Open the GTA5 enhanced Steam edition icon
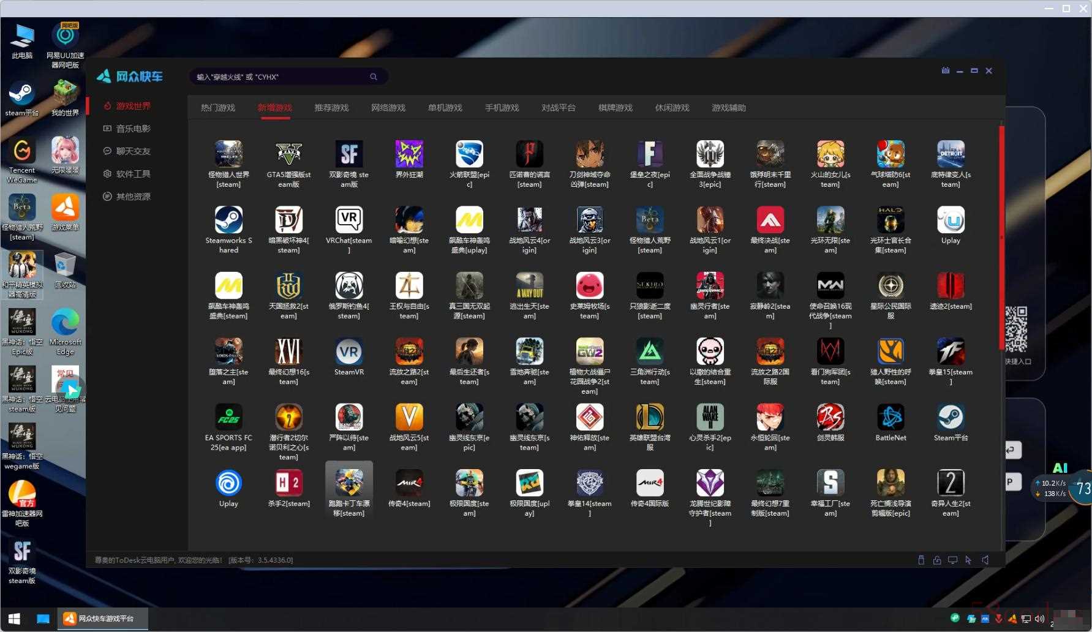 click(x=288, y=154)
